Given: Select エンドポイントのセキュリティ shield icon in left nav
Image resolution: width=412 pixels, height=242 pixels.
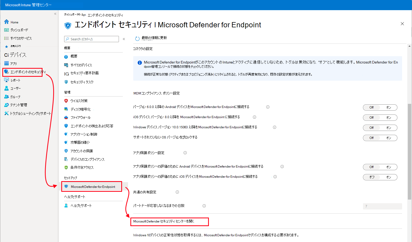Looking at the screenshot, I should pos(7,72).
